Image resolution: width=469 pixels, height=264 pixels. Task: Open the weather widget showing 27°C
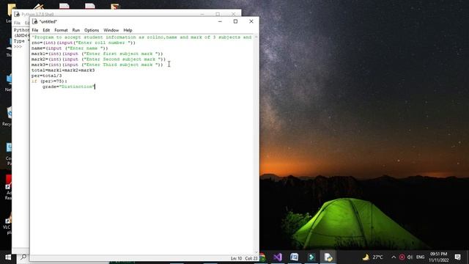pyautogui.click(x=373, y=257)
